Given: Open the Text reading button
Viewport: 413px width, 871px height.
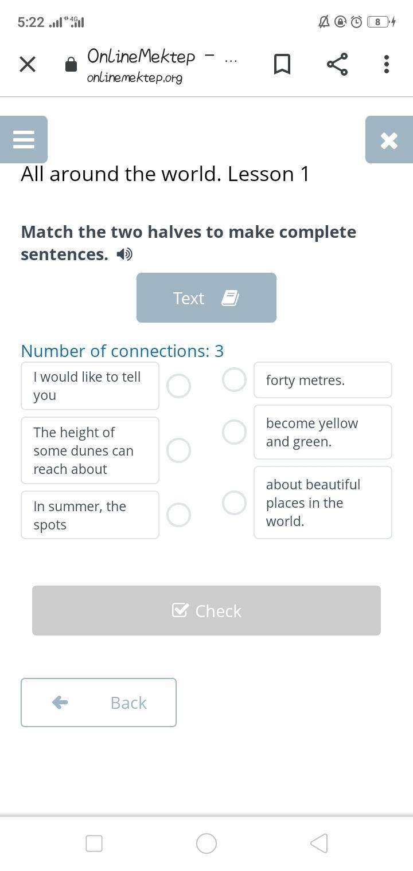Looking at the screenshot, I should (206, 298).
